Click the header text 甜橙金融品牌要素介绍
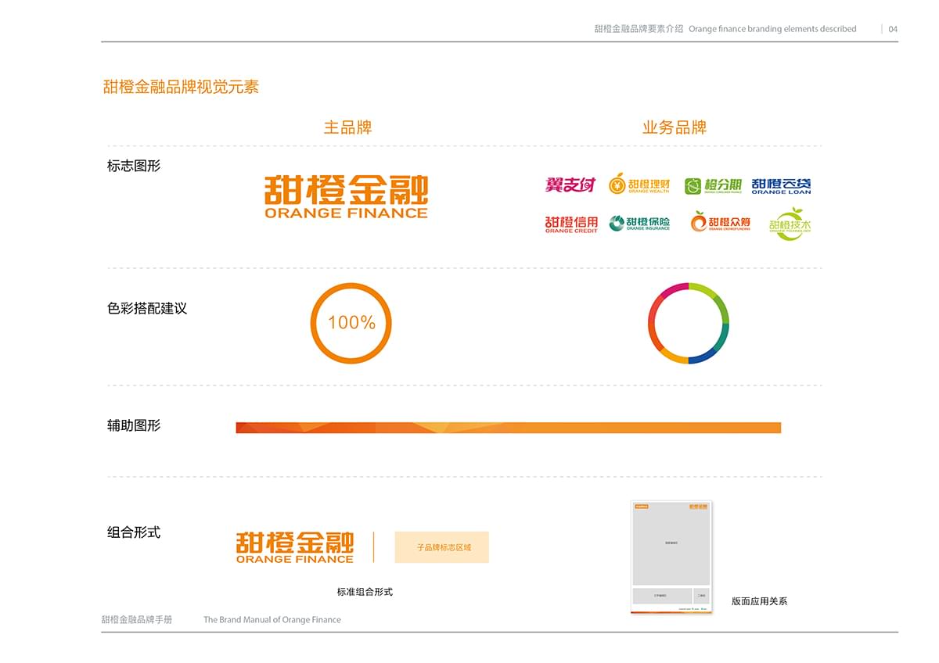939x663 pixels. [x=639, y=29]
